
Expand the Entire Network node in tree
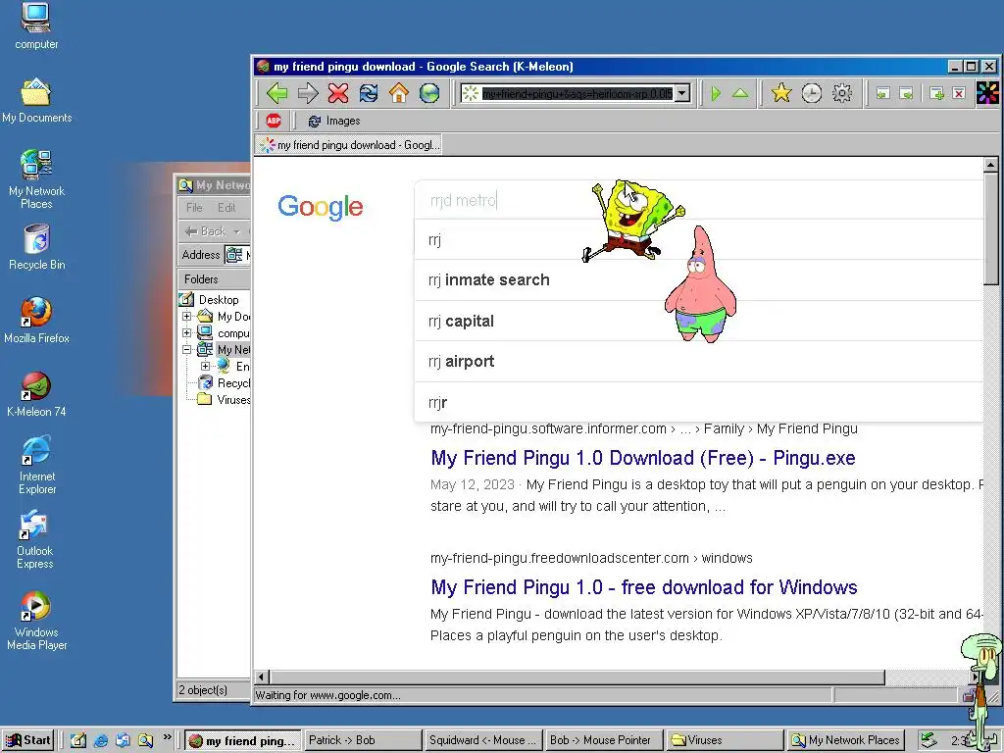coord(205,367)
